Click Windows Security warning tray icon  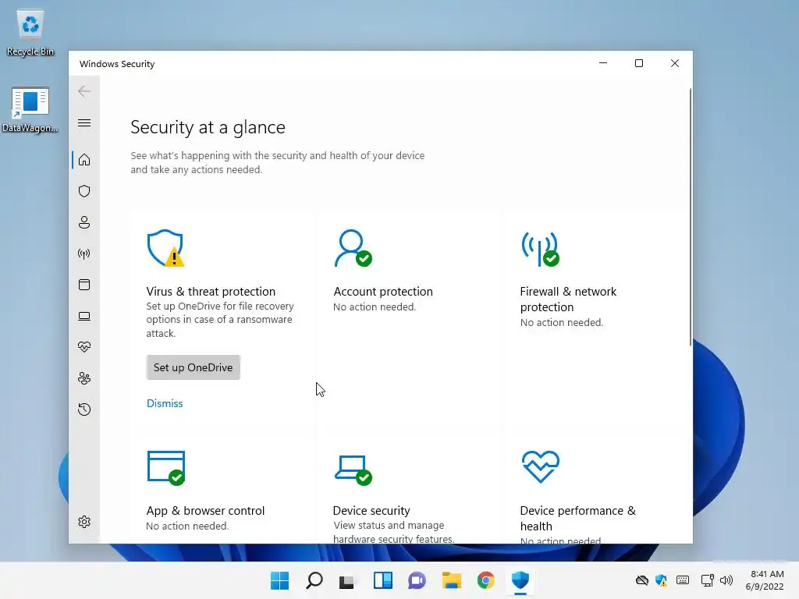point(662,580)
